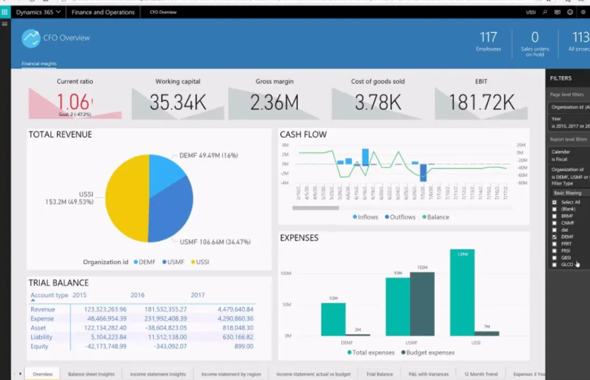Click the CFO Overview breadcrumb
This screenshot has width=590, height=380.
pos(163,12)
